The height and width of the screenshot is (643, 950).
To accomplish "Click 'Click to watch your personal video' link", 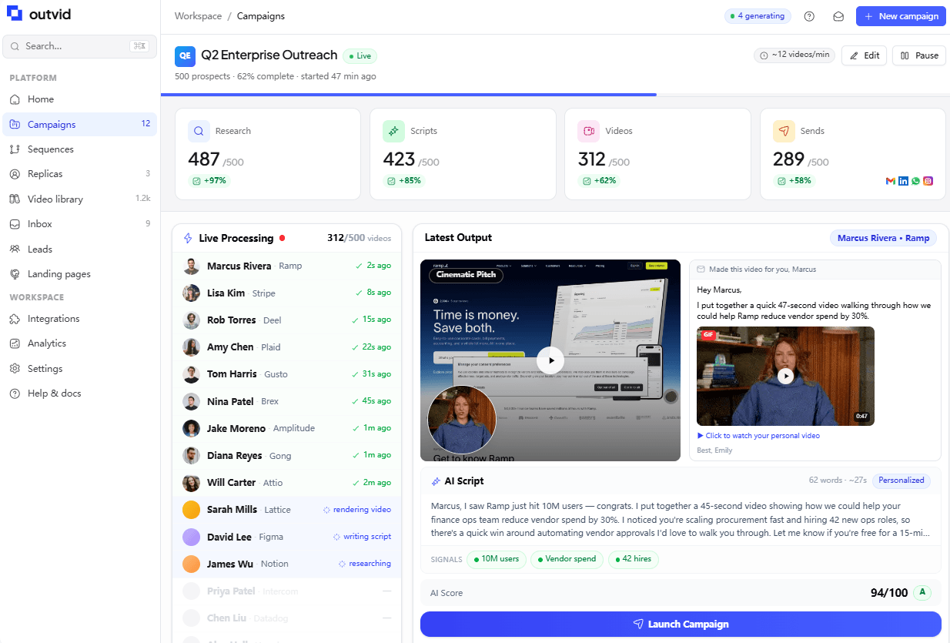I will 758,436.
